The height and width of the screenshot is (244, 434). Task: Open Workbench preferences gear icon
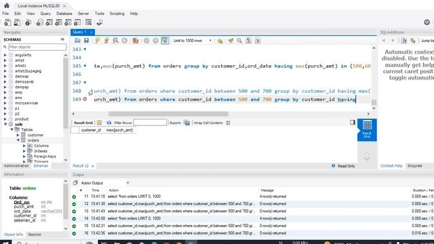coord(427,22)
